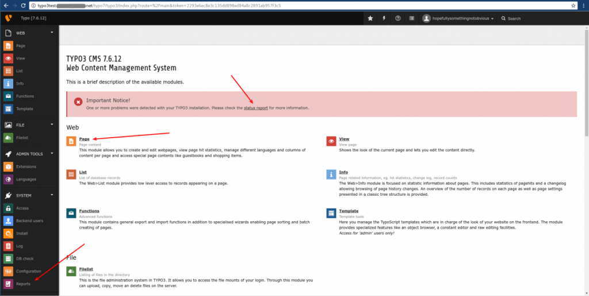589x296 pixels.
Task: Click the vertical page scrollbar
Action: click(587, 83)
